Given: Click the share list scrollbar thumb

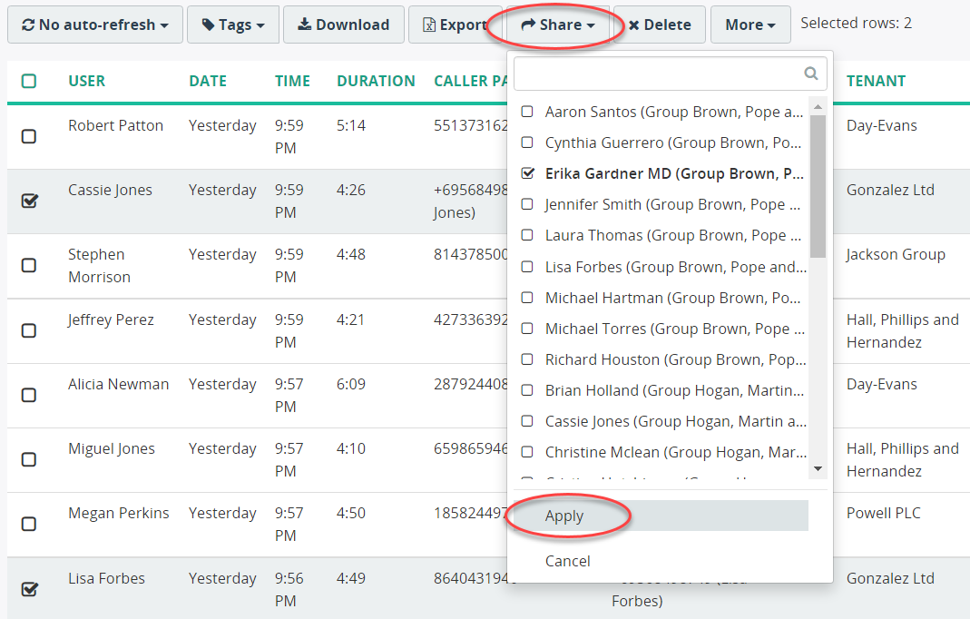Looking at the screenshot, I should pyautogui.click(x=818, y=186).
